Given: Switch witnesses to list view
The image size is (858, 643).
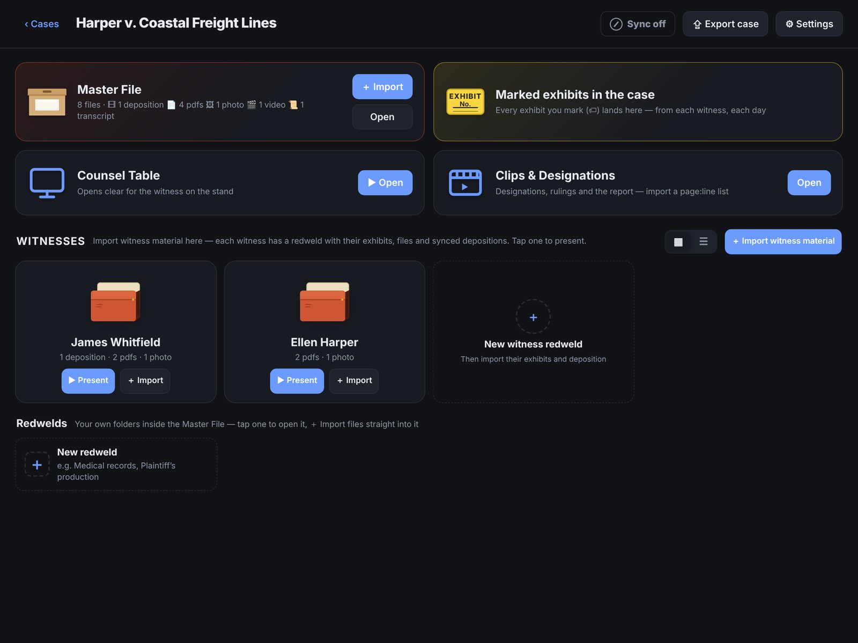Looking at the screenshot, I should (x=704, y=242).
